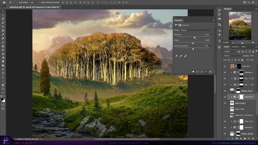
Task: Open the Auto-Select Layer dropdown
Action: (x=33, y=3)
